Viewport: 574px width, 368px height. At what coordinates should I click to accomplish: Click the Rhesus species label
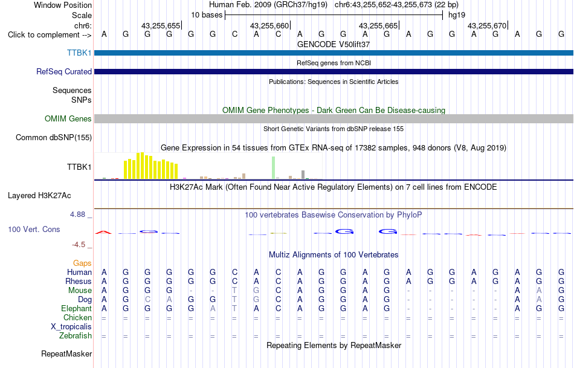[x=79, y=281]
